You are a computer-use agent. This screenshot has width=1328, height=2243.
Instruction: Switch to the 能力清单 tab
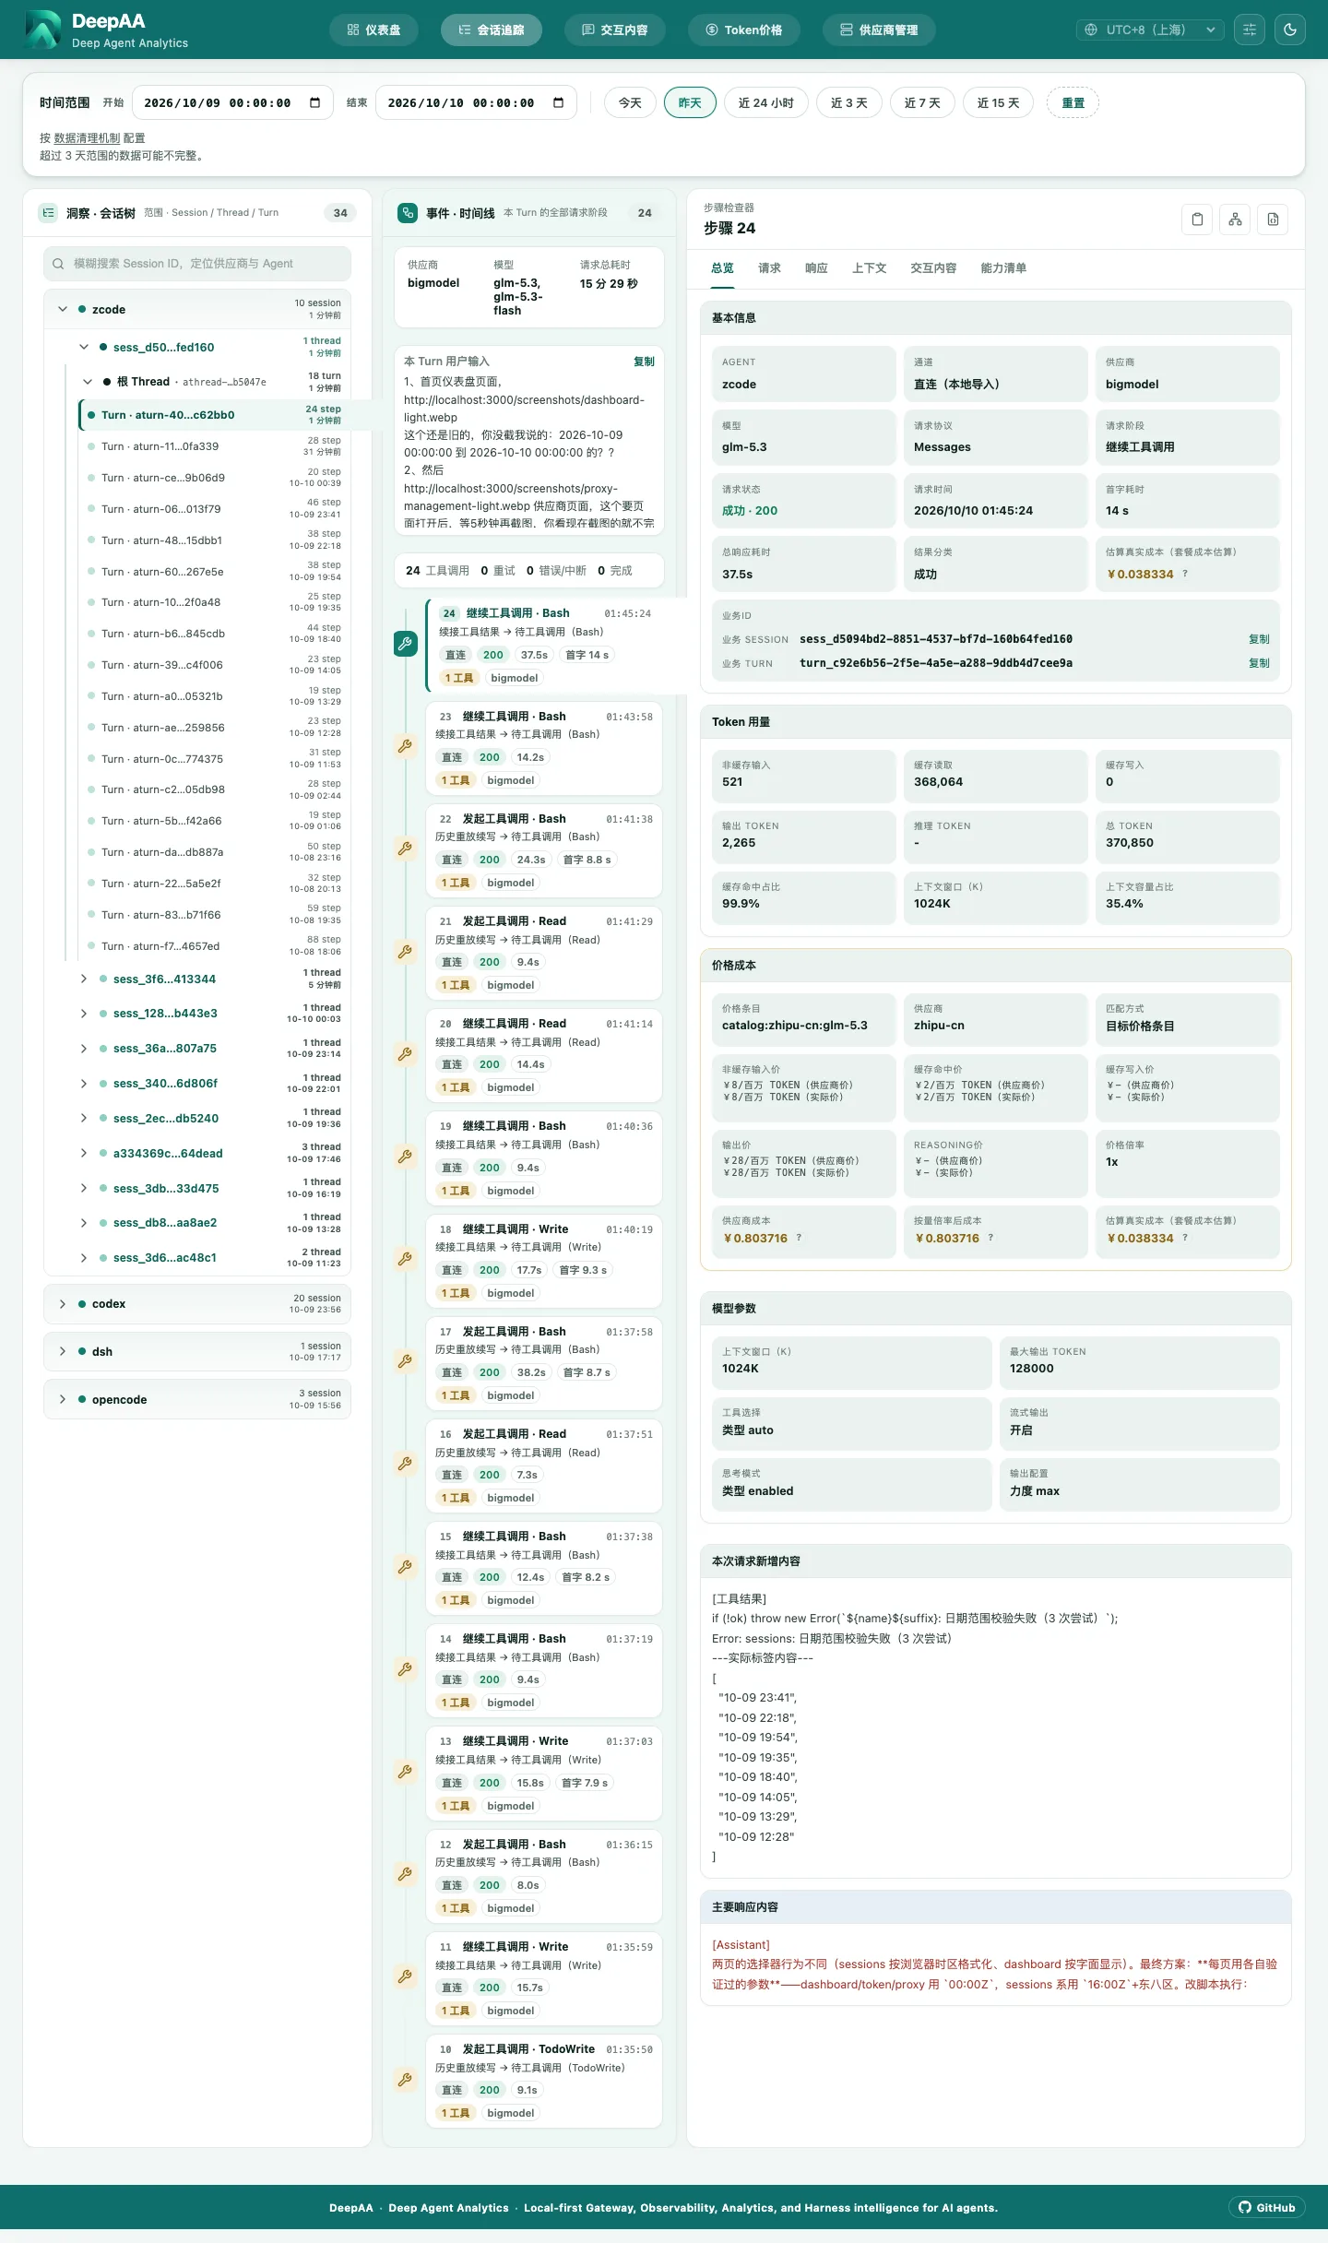1003,268
